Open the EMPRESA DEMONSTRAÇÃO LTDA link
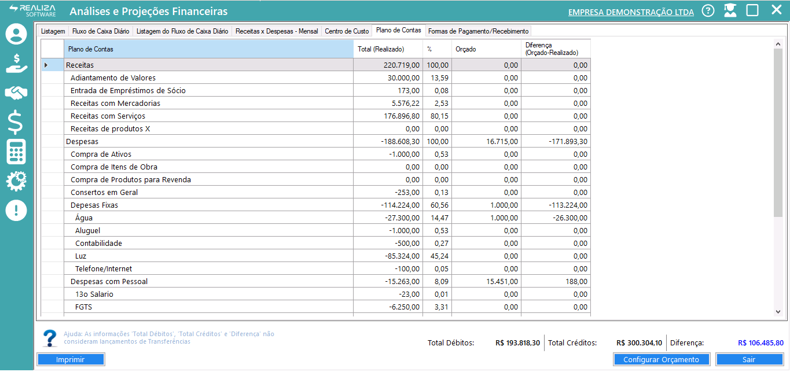The width and height of the screenshot is (790, 372). (x=631, y=12)
